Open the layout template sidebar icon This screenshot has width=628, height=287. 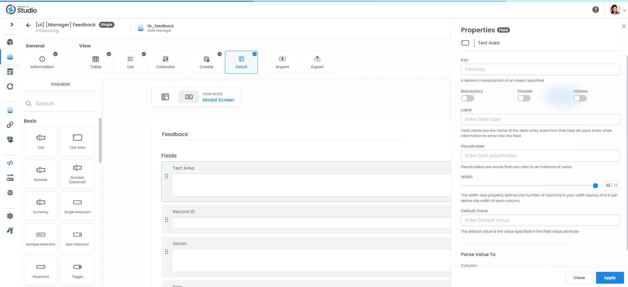click(10, 72)
